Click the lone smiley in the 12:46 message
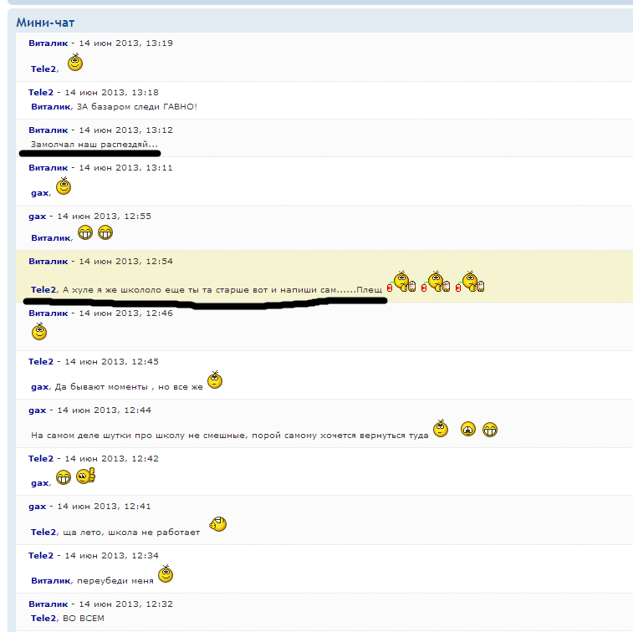 coord(39,331)
